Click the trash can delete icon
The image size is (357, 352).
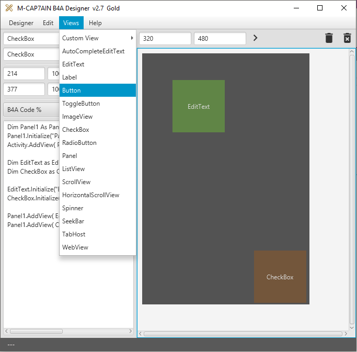pos(329,38)
